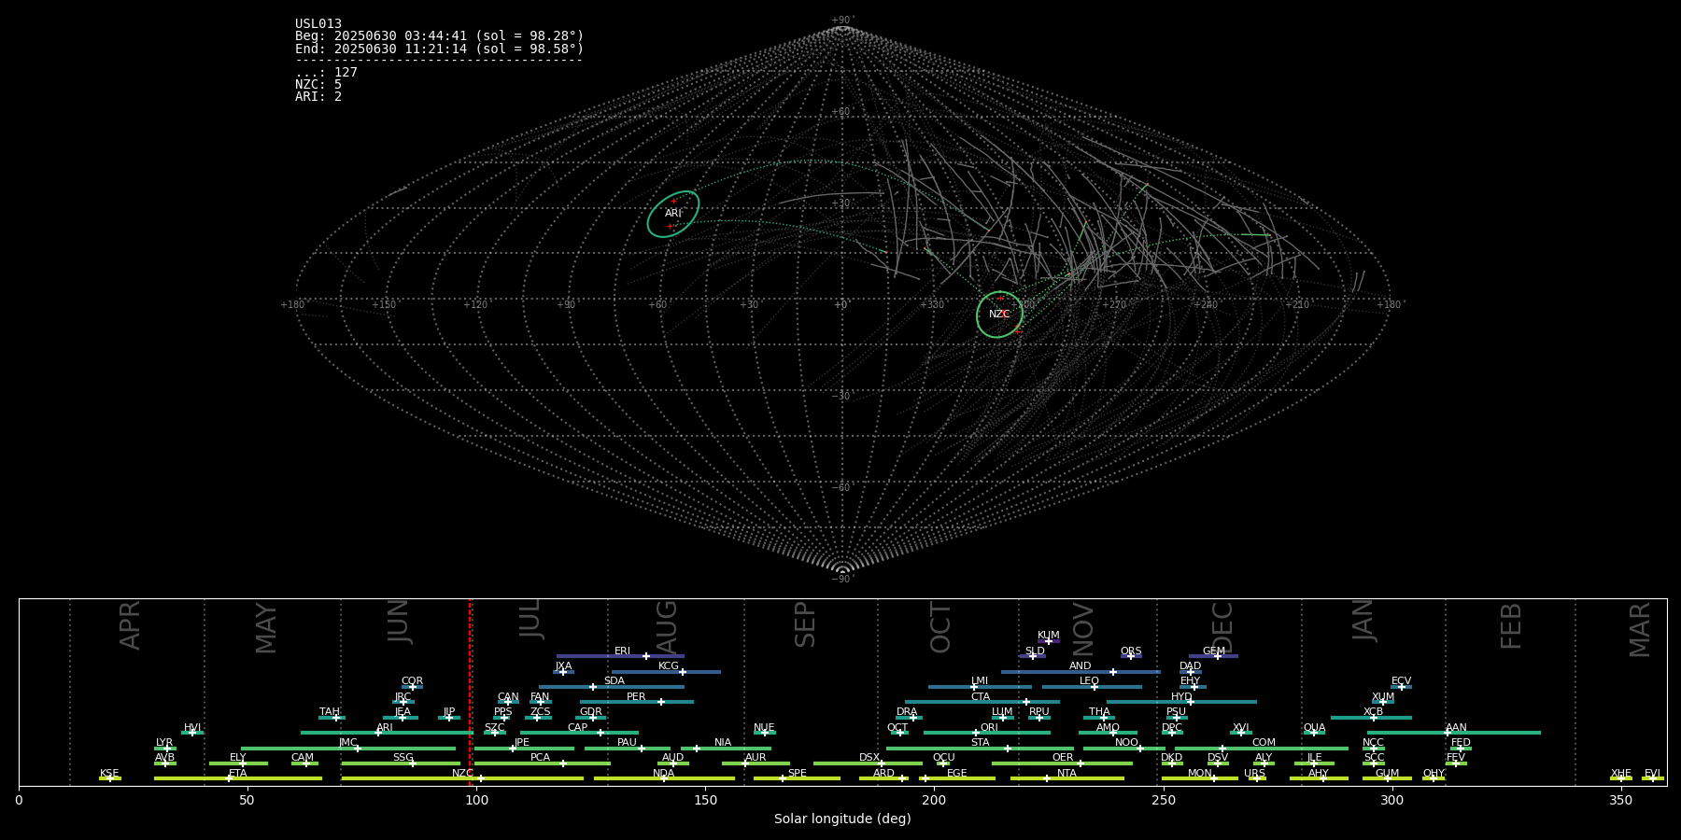
Task: Click the Beg: 20250630 03:44:41 line
Action: 439,36
